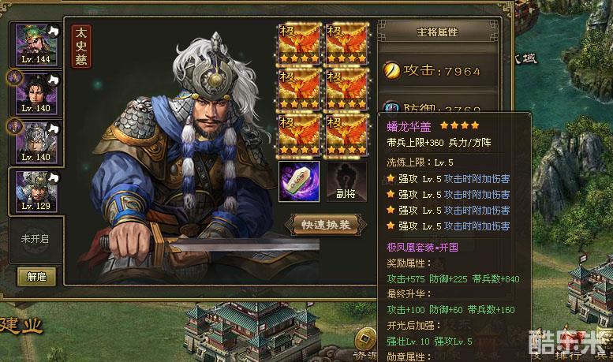Select the 主将属性 attributes tab header
Image resolution: width=613 pixels, height=362 pixels.
point(437,32)
